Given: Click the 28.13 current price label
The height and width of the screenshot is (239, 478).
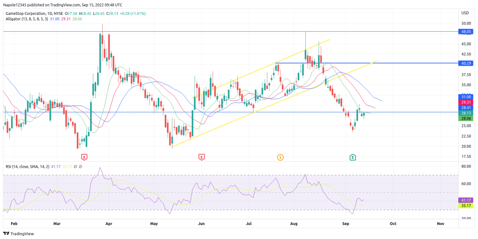Looking at the screenshot, I should 466,113.
